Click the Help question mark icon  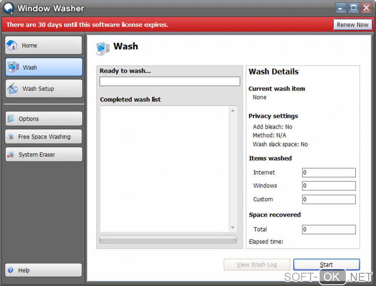tap(10, 270)
